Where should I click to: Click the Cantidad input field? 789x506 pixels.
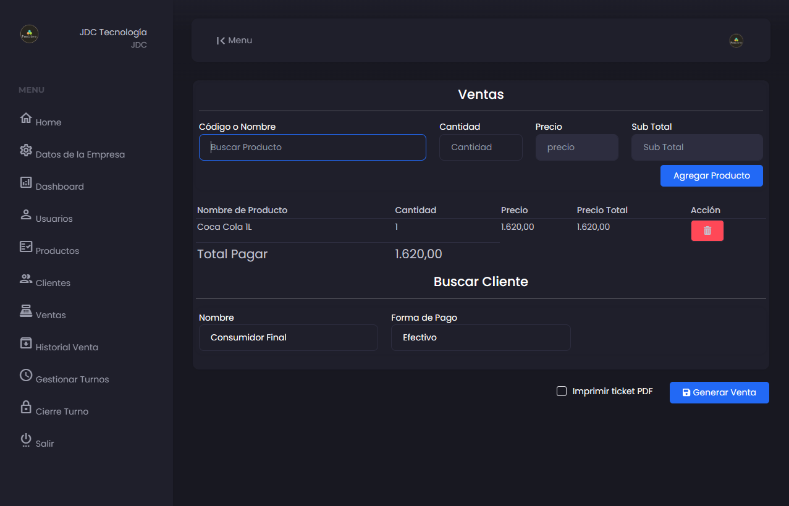(x=480, y=147)
